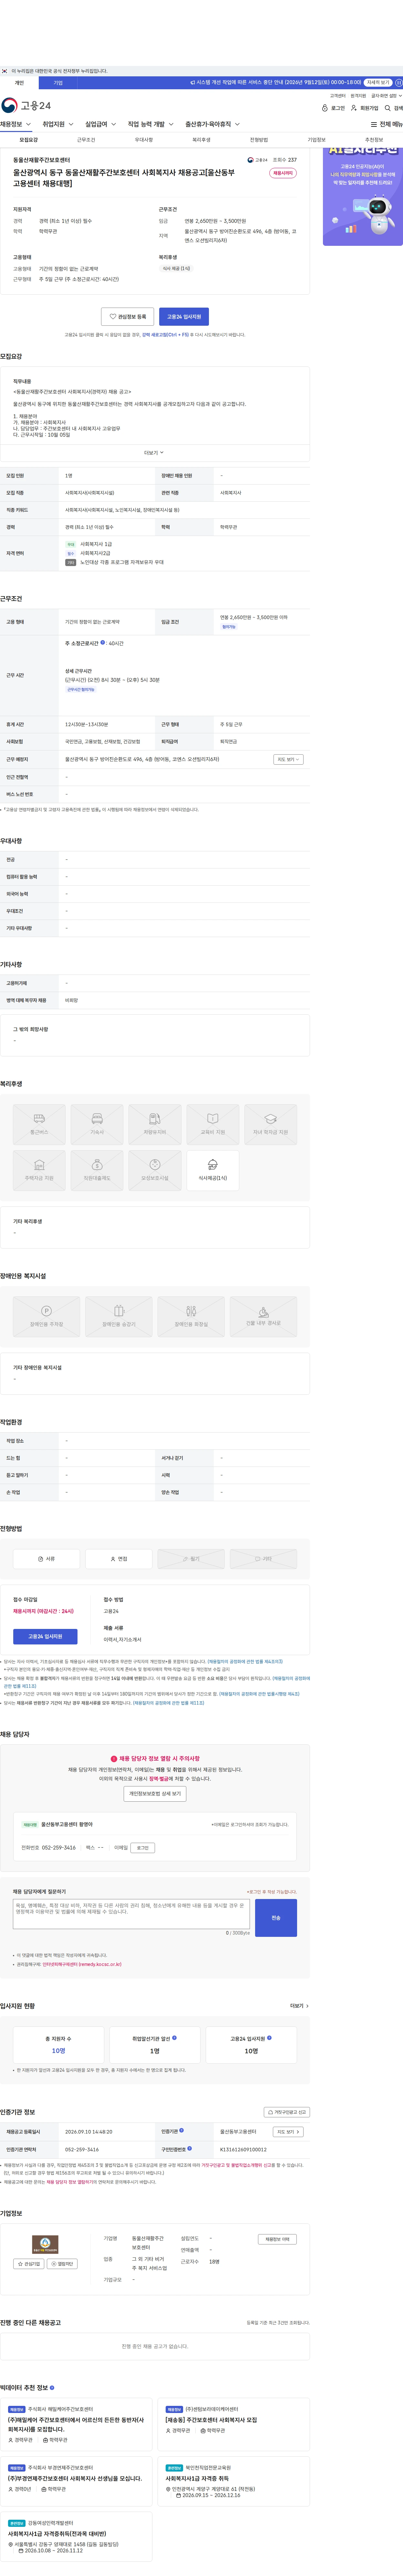Click the 장애인용 화장실 icon tile
The image size is (403, 2576).
point(191,1317)
